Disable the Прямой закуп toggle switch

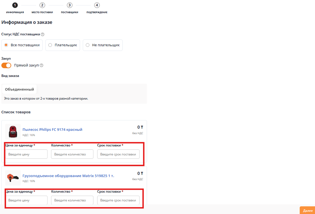tap(6, 65)
